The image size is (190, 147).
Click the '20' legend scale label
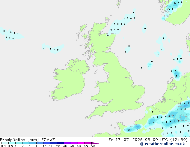coord(51,146)
